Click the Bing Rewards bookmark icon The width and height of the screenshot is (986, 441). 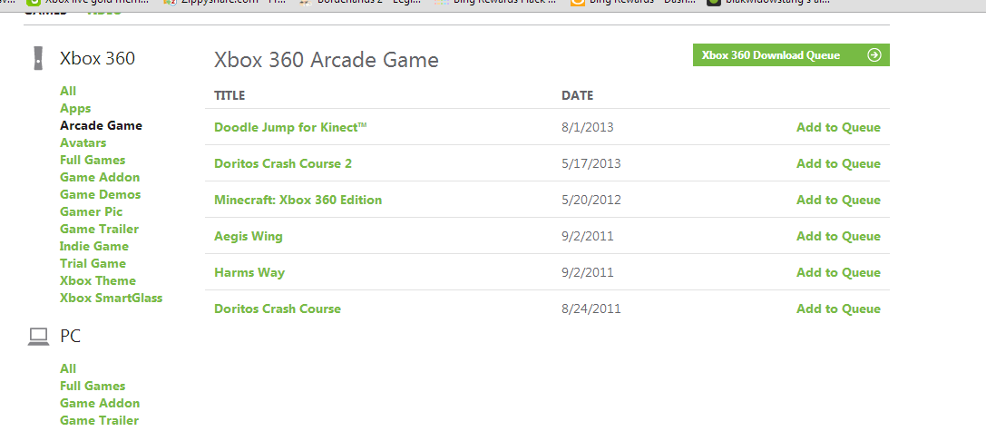(x=577, y=3)
